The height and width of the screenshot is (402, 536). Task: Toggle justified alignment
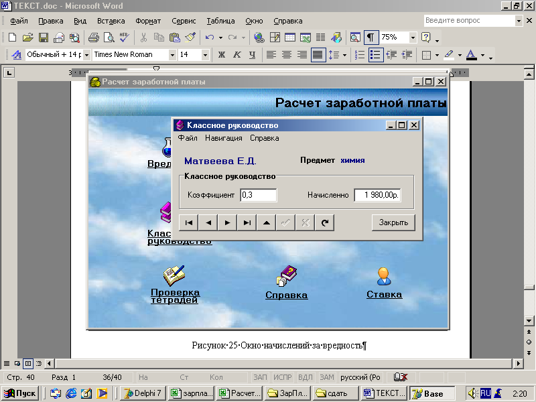pos(318,55)
